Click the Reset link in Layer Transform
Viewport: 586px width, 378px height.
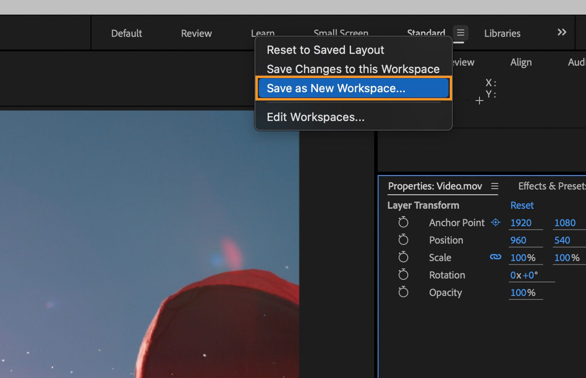[522, 205]
